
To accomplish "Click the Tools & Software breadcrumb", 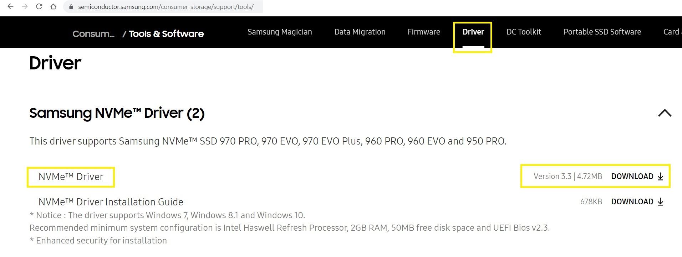I will pyautogui.click(x=166, y=34).
